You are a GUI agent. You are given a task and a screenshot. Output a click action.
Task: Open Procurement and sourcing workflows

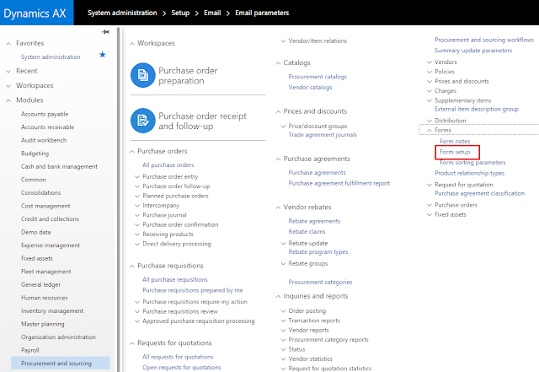point(484,40)
